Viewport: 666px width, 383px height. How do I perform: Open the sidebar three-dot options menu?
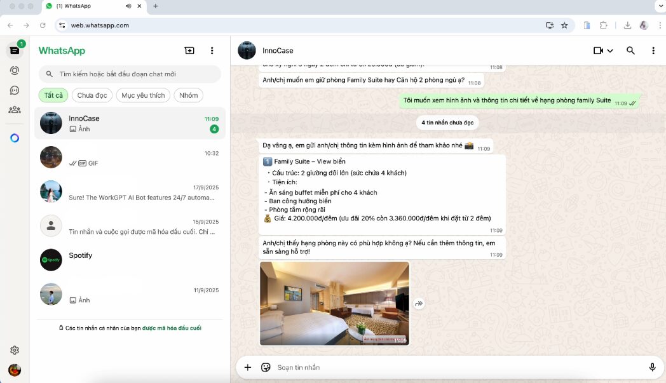[212, 50]
